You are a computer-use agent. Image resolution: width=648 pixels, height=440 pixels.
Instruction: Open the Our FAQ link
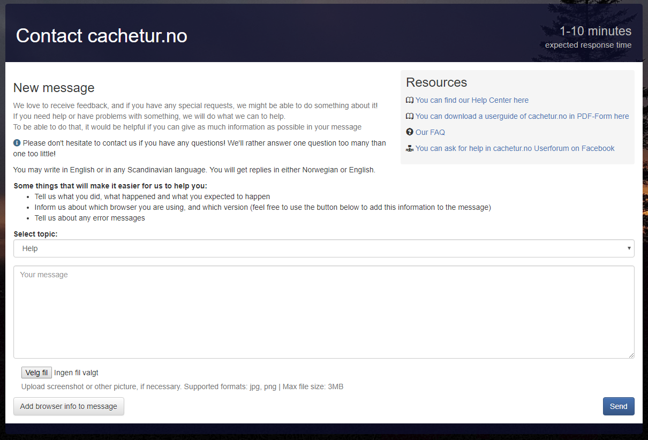(430, 132)
